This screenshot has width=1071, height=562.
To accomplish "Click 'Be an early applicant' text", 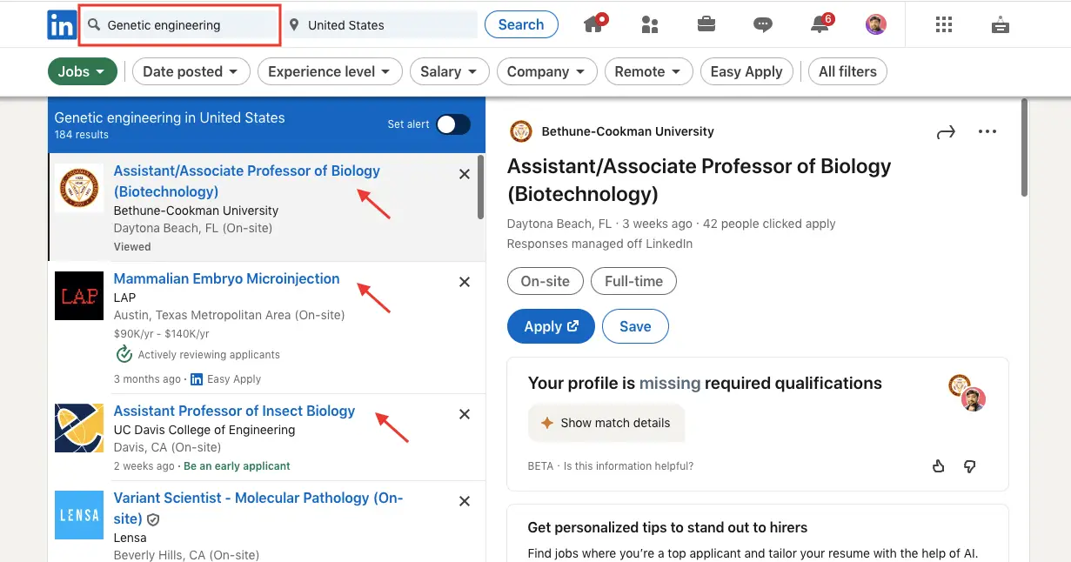I will (x=237, y=466).
